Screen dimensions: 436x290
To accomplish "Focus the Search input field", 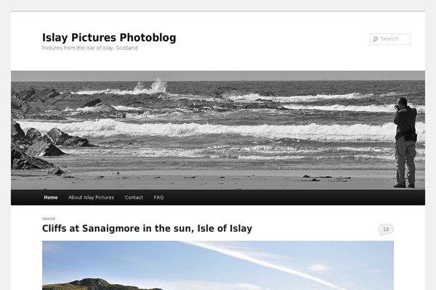I will [389, 39].
